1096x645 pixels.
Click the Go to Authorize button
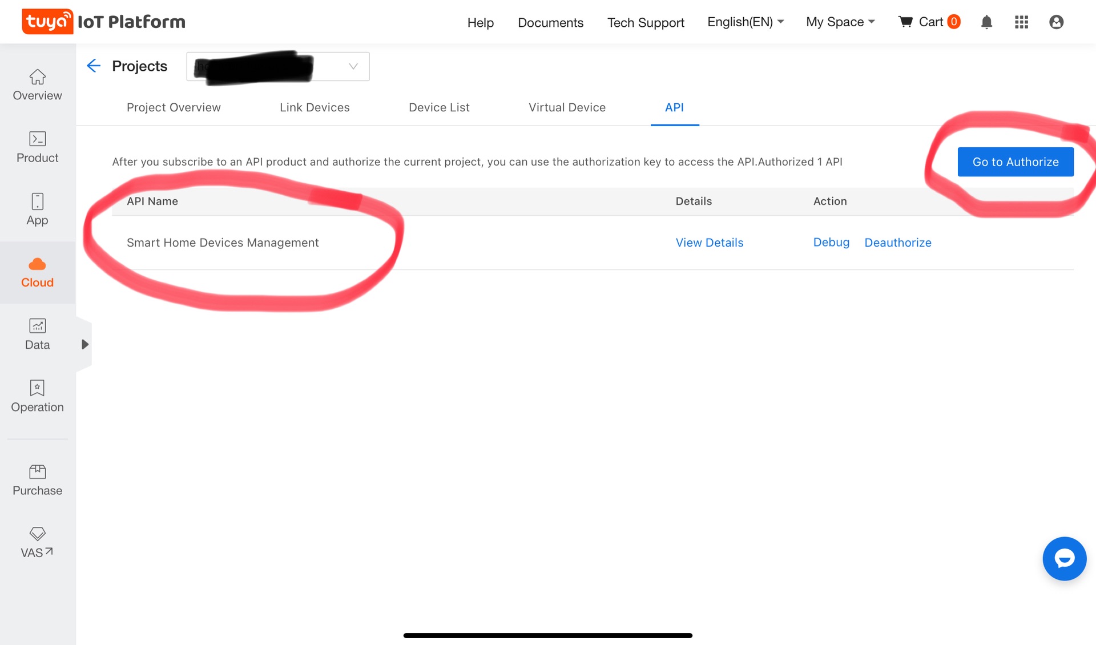1015,162
